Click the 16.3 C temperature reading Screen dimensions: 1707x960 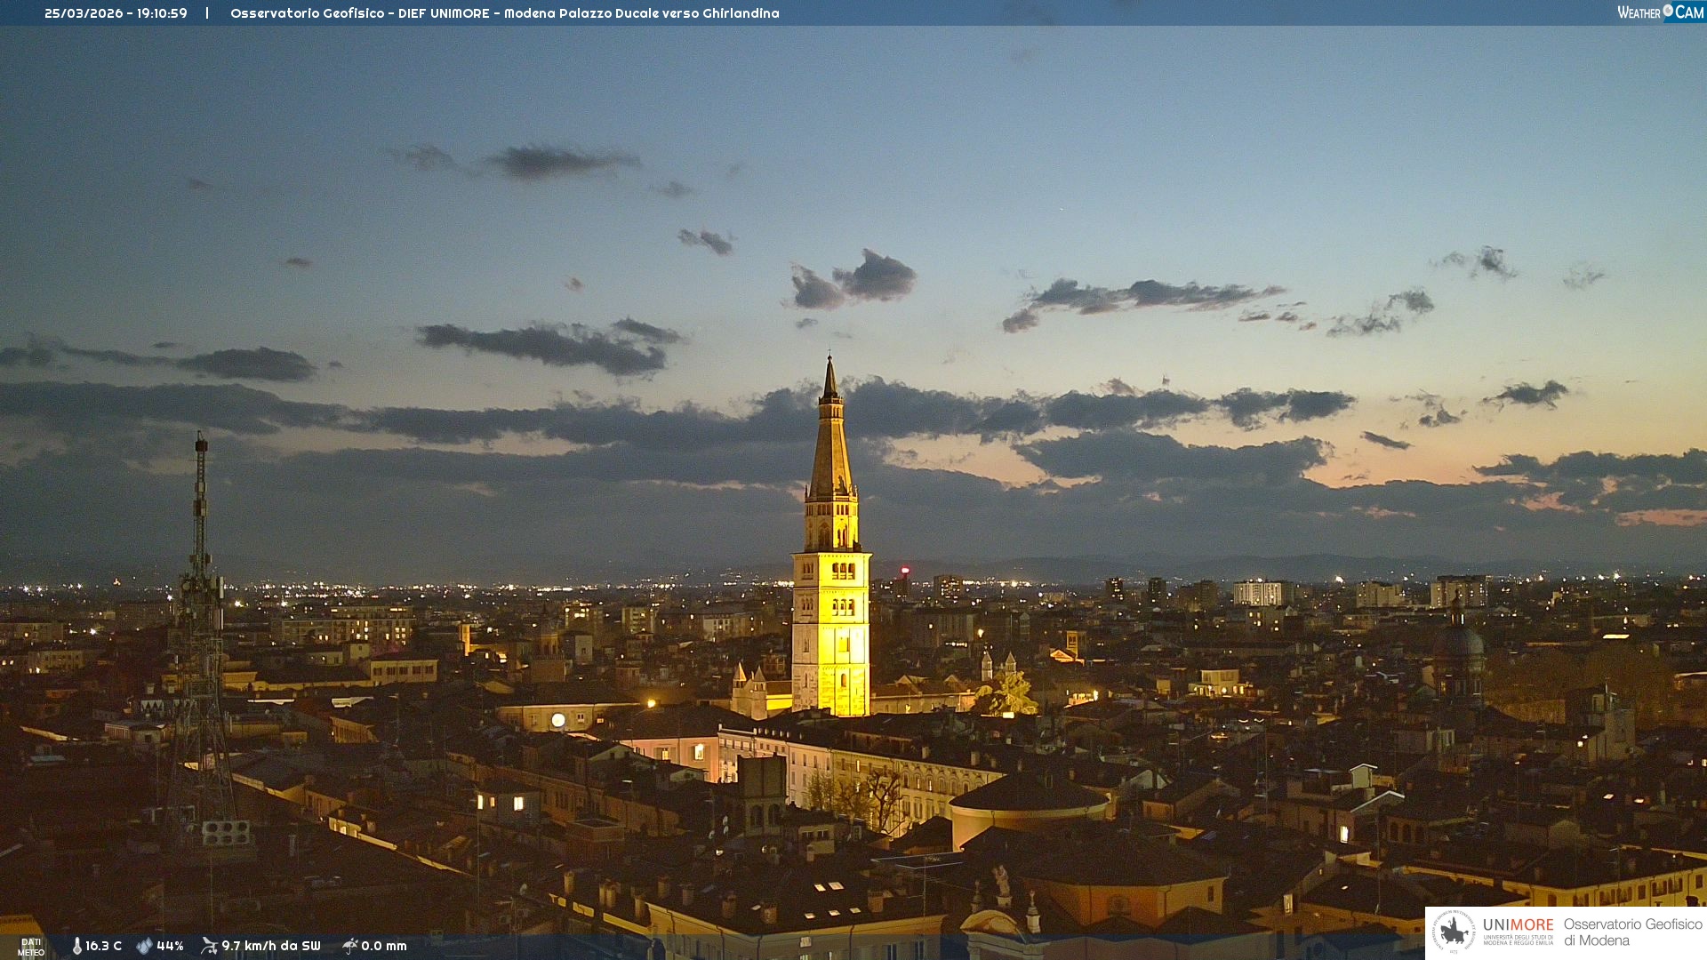[x=104, y=946]
